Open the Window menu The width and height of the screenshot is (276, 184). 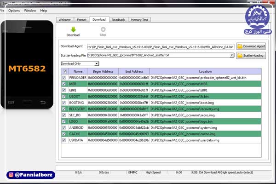30,11
